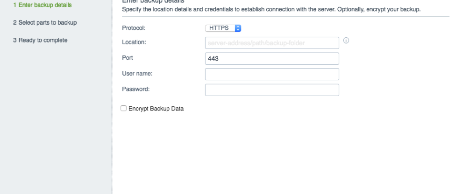This screenshot has width=455, height=194.
Task: Click the User name: field label
Action: 137,74
